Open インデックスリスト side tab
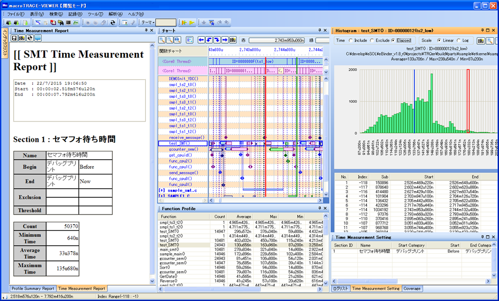 tap(5, 43)
